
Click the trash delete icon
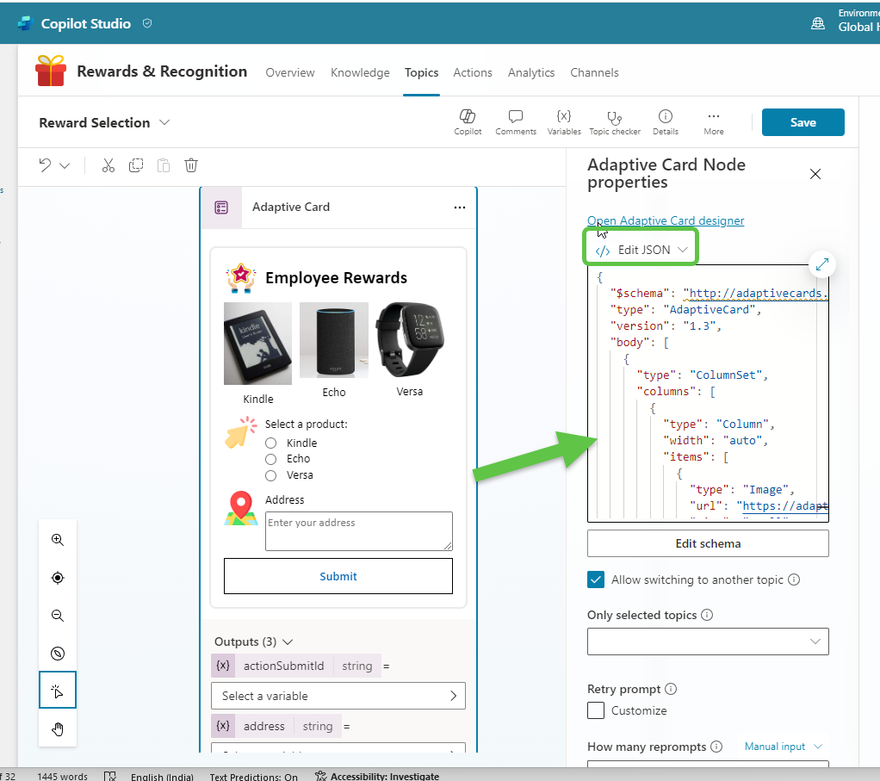(191, 165)
